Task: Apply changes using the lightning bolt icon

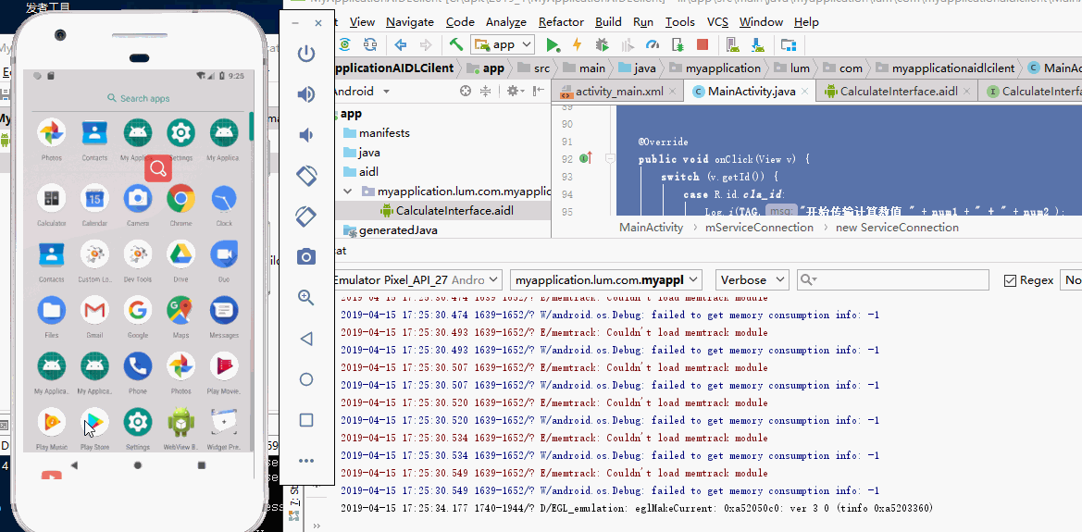Action: pos(577,44)
